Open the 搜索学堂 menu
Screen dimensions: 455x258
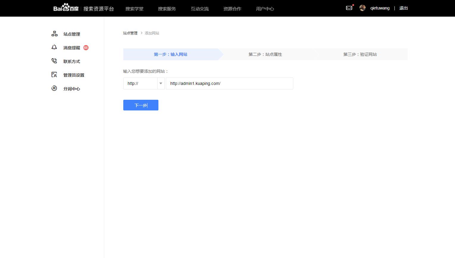[134, 9]
